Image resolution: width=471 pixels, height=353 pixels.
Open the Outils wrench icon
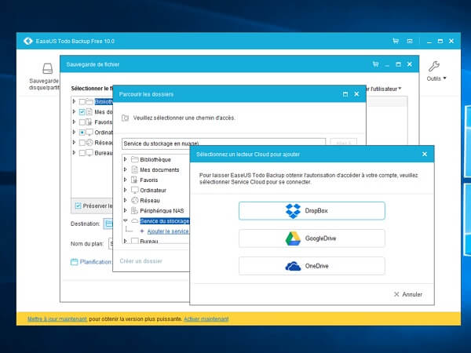coord(434,67)
